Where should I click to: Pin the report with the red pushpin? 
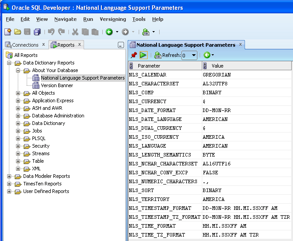134,55
